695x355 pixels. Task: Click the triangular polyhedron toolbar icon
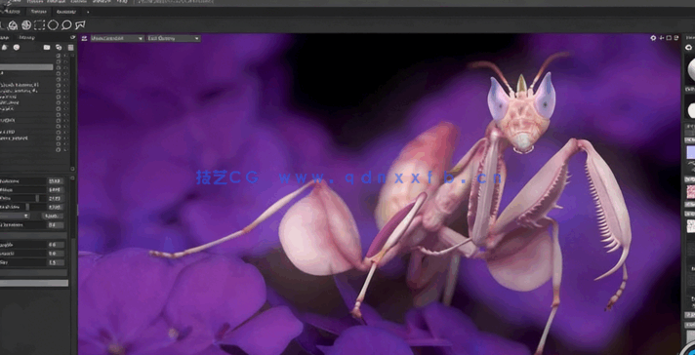point(13,25)
